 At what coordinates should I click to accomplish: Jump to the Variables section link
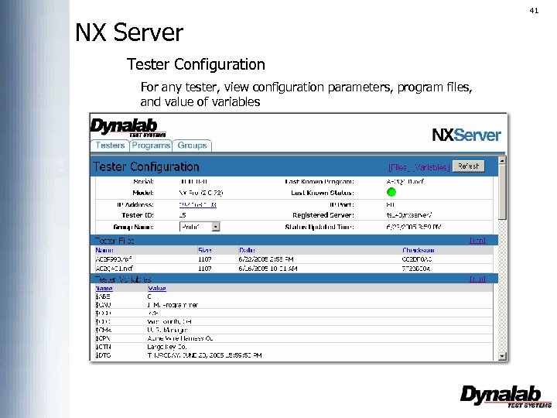point(432,166)
